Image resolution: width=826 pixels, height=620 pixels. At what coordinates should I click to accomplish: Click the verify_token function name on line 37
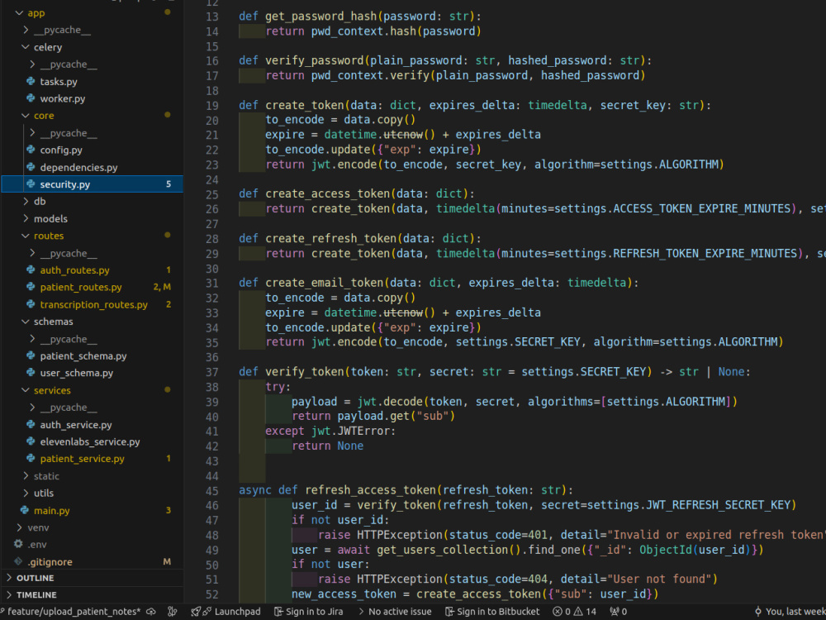click(305, 372)
